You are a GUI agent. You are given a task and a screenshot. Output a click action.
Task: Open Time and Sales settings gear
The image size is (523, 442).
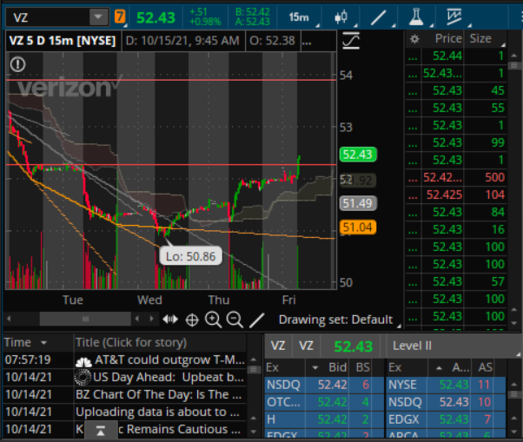(414, 39)
